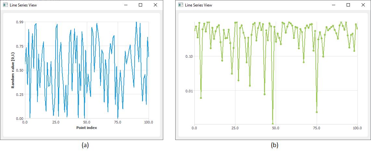Click the left window title text
The height and width of the screenshot is (151, 371).
[23, 5]
